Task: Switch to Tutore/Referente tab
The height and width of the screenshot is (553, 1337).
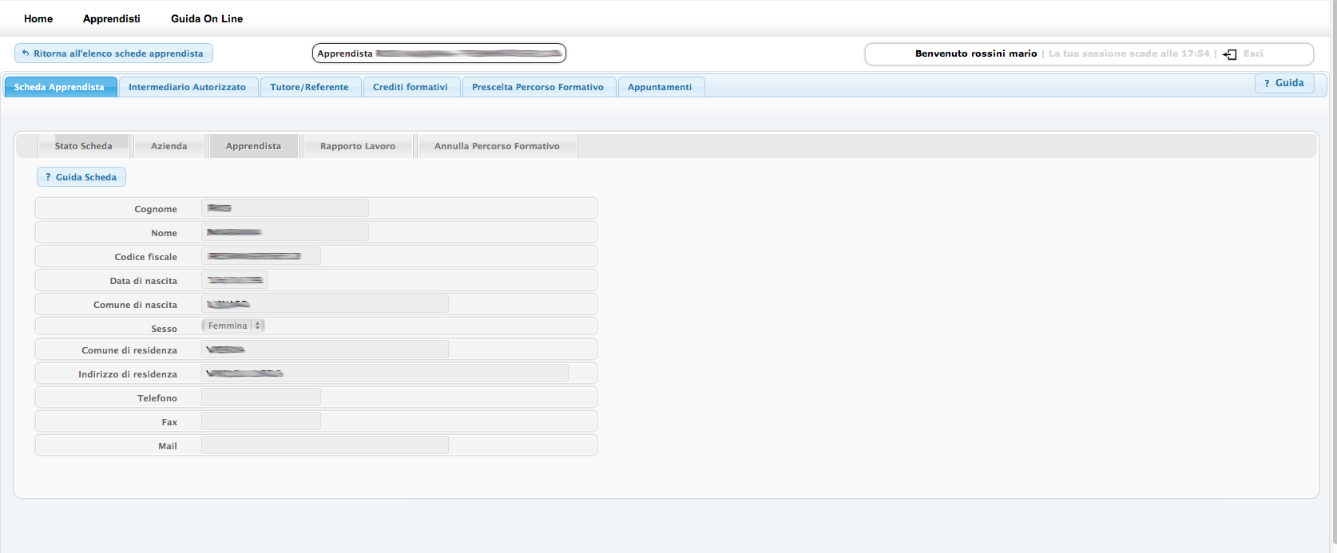Action: click(309, 87)
